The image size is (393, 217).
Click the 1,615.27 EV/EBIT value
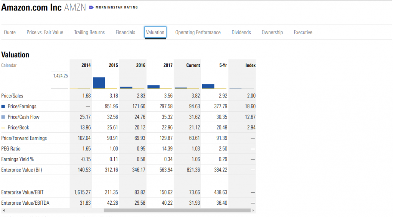[x=82, y=192]
